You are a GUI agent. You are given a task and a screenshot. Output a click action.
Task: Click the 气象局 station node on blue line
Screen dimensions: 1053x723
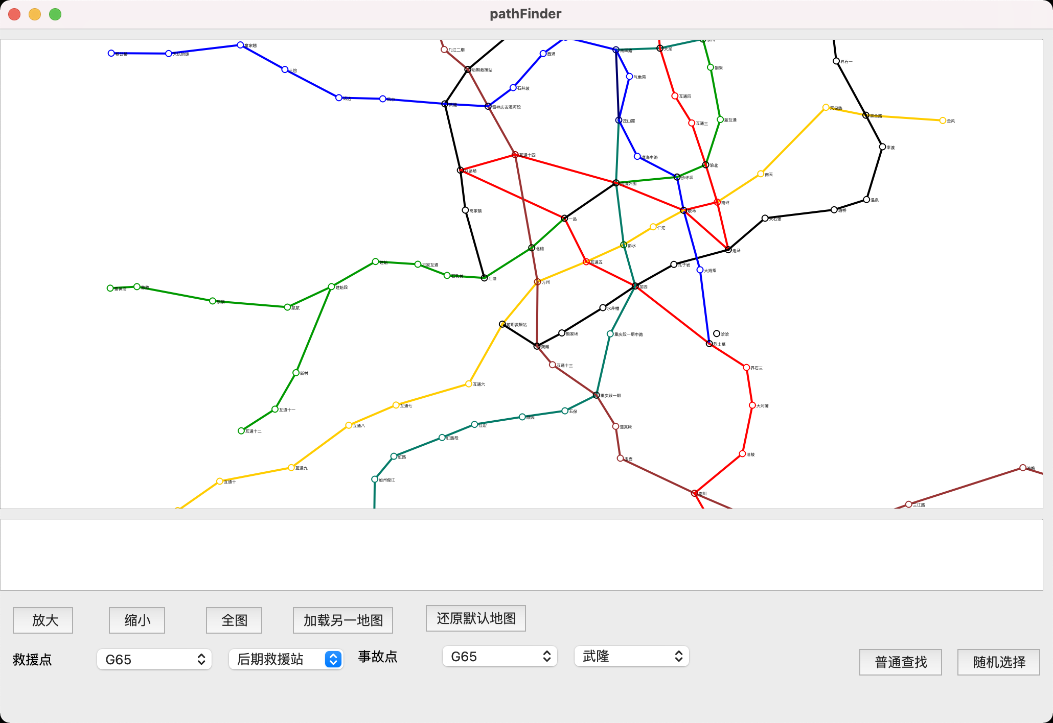630,77
